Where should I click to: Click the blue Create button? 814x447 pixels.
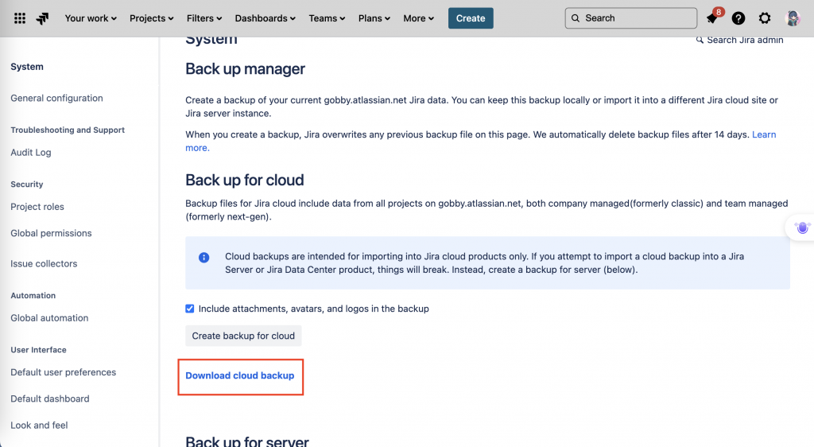click(x=471, y=18)
